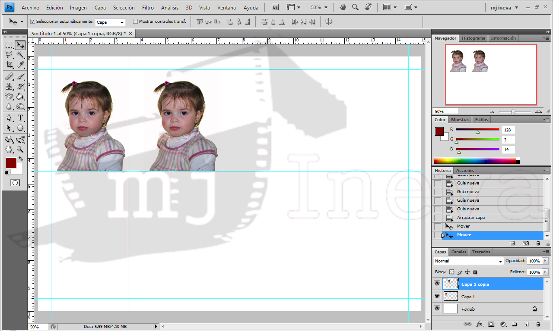This screenshot has width=553, height=331.
Task: Select the Zoom tool in the toolbox
Action: (20, 150)
